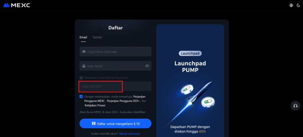
Task: Open the language globe icon
Action: coord(291,5)
